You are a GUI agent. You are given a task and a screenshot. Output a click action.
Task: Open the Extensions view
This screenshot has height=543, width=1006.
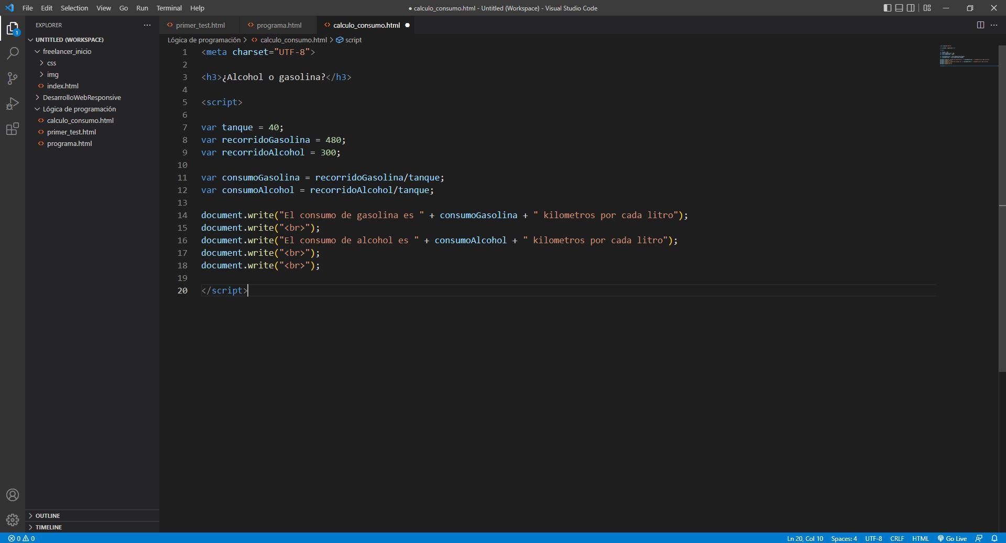tap(13, 129)
